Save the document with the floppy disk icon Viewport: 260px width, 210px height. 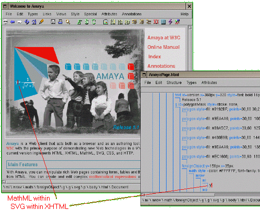pyautogui.click(x=53, y=22)
